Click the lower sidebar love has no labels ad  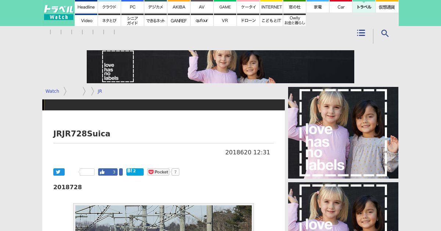point(343,206)
